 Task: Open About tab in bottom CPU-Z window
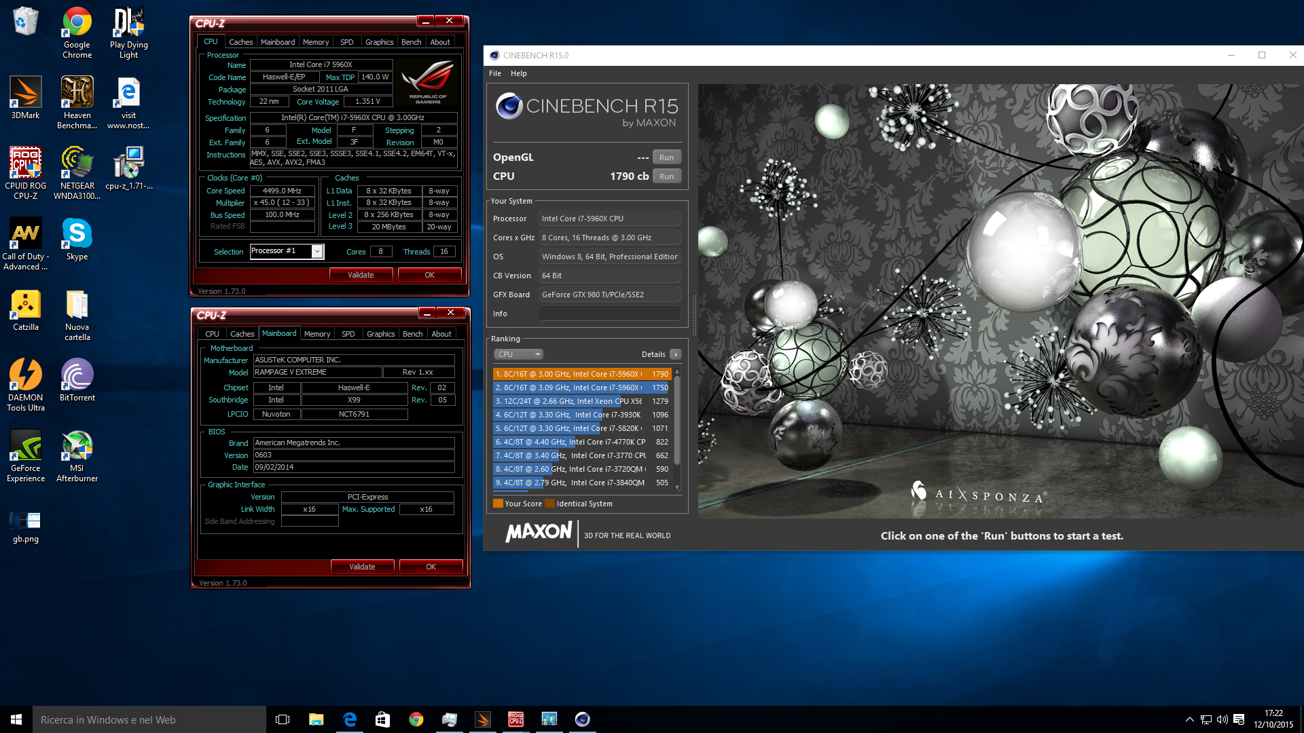pos(441,334)
